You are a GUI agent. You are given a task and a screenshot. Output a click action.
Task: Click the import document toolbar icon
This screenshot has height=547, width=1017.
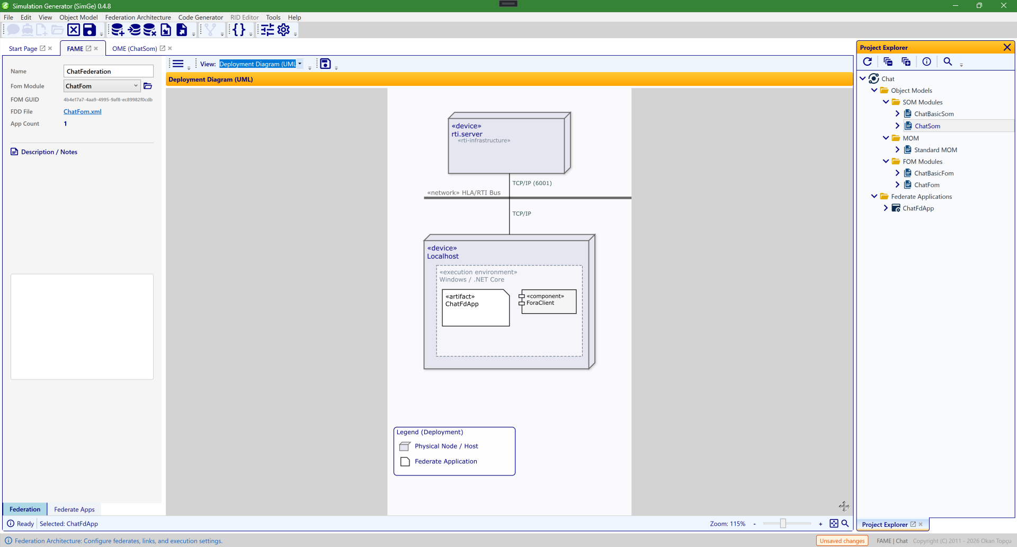[166, 30]
